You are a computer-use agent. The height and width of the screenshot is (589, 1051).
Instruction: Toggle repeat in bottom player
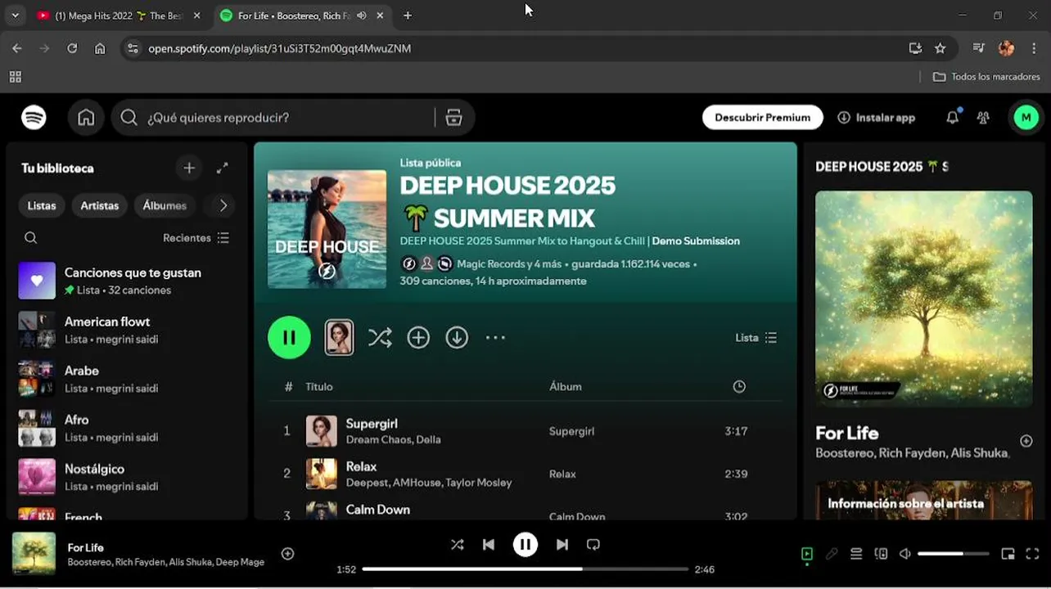click(593, 544)
